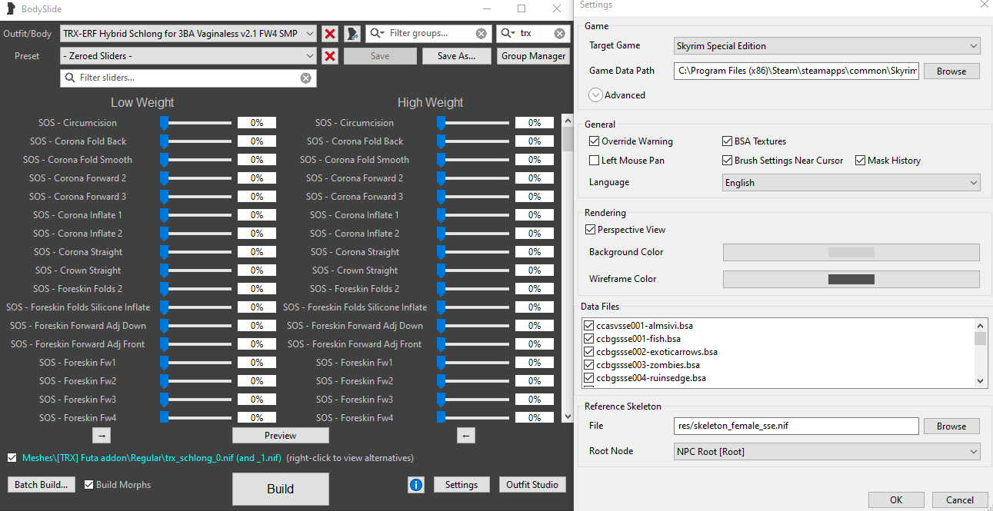Click the Wireframe Color swatch
This screenshot has width=993, height=511.
point(851,279)
